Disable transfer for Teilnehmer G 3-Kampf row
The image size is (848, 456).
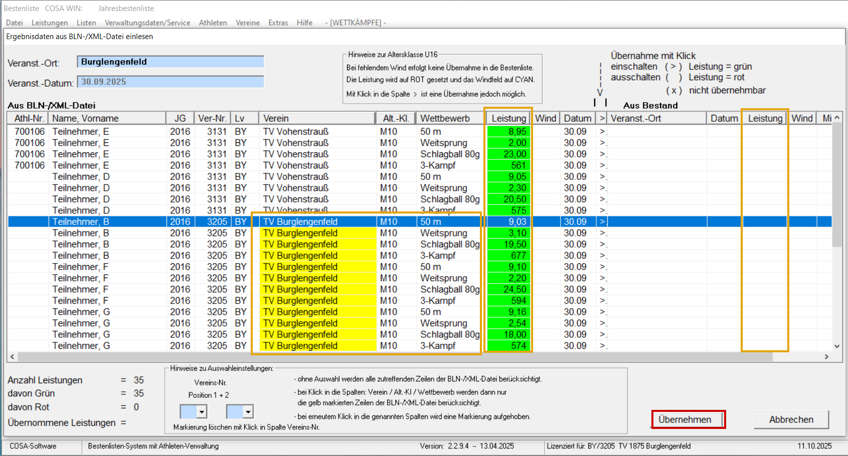tap(602, 346)
